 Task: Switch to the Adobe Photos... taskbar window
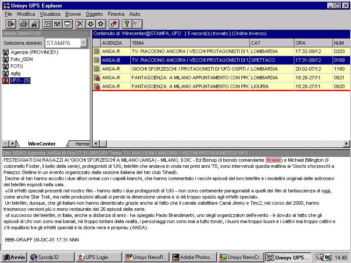[x=193, y=257]
